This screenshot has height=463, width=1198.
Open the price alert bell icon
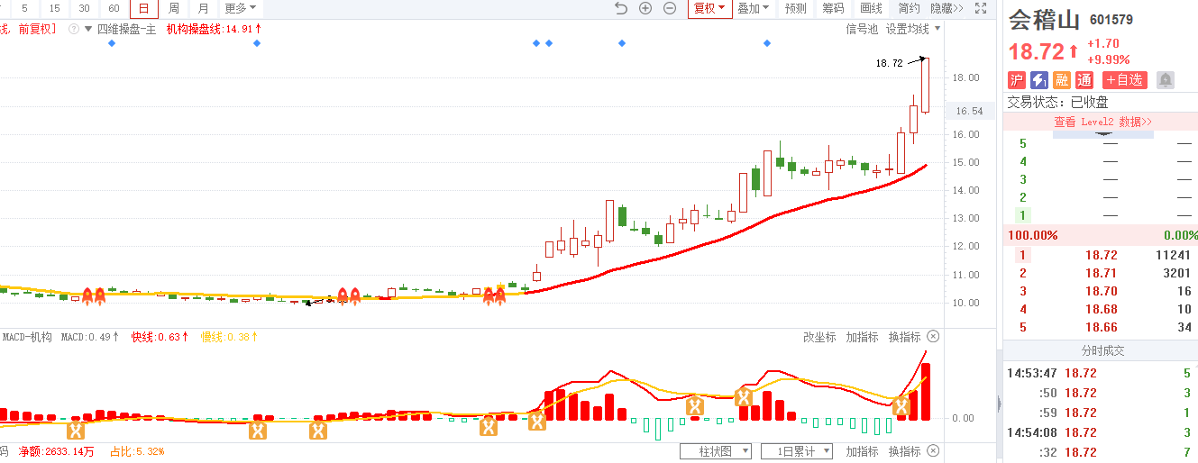[1165, 80]
